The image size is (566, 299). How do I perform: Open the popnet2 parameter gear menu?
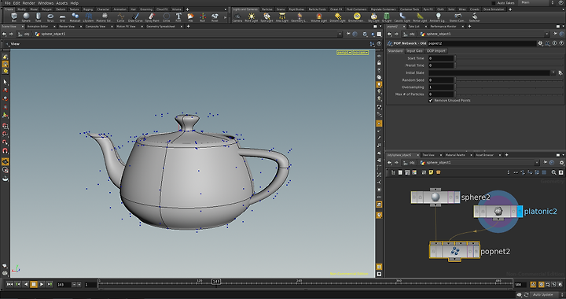pyautogui.click(x=540, y=43)
